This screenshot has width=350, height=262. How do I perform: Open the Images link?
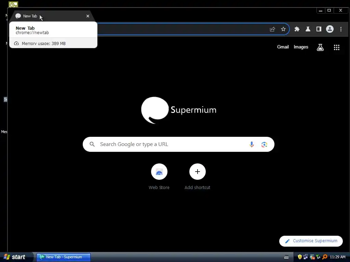(301, 47)
